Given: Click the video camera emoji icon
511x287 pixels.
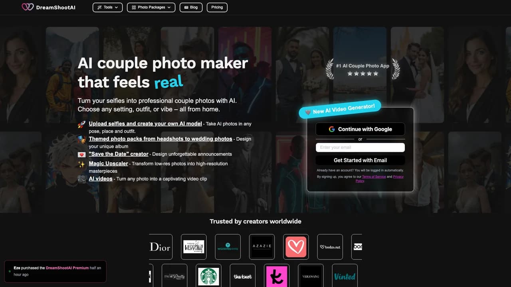Looking at the screenshot, I should click(81, 179).
